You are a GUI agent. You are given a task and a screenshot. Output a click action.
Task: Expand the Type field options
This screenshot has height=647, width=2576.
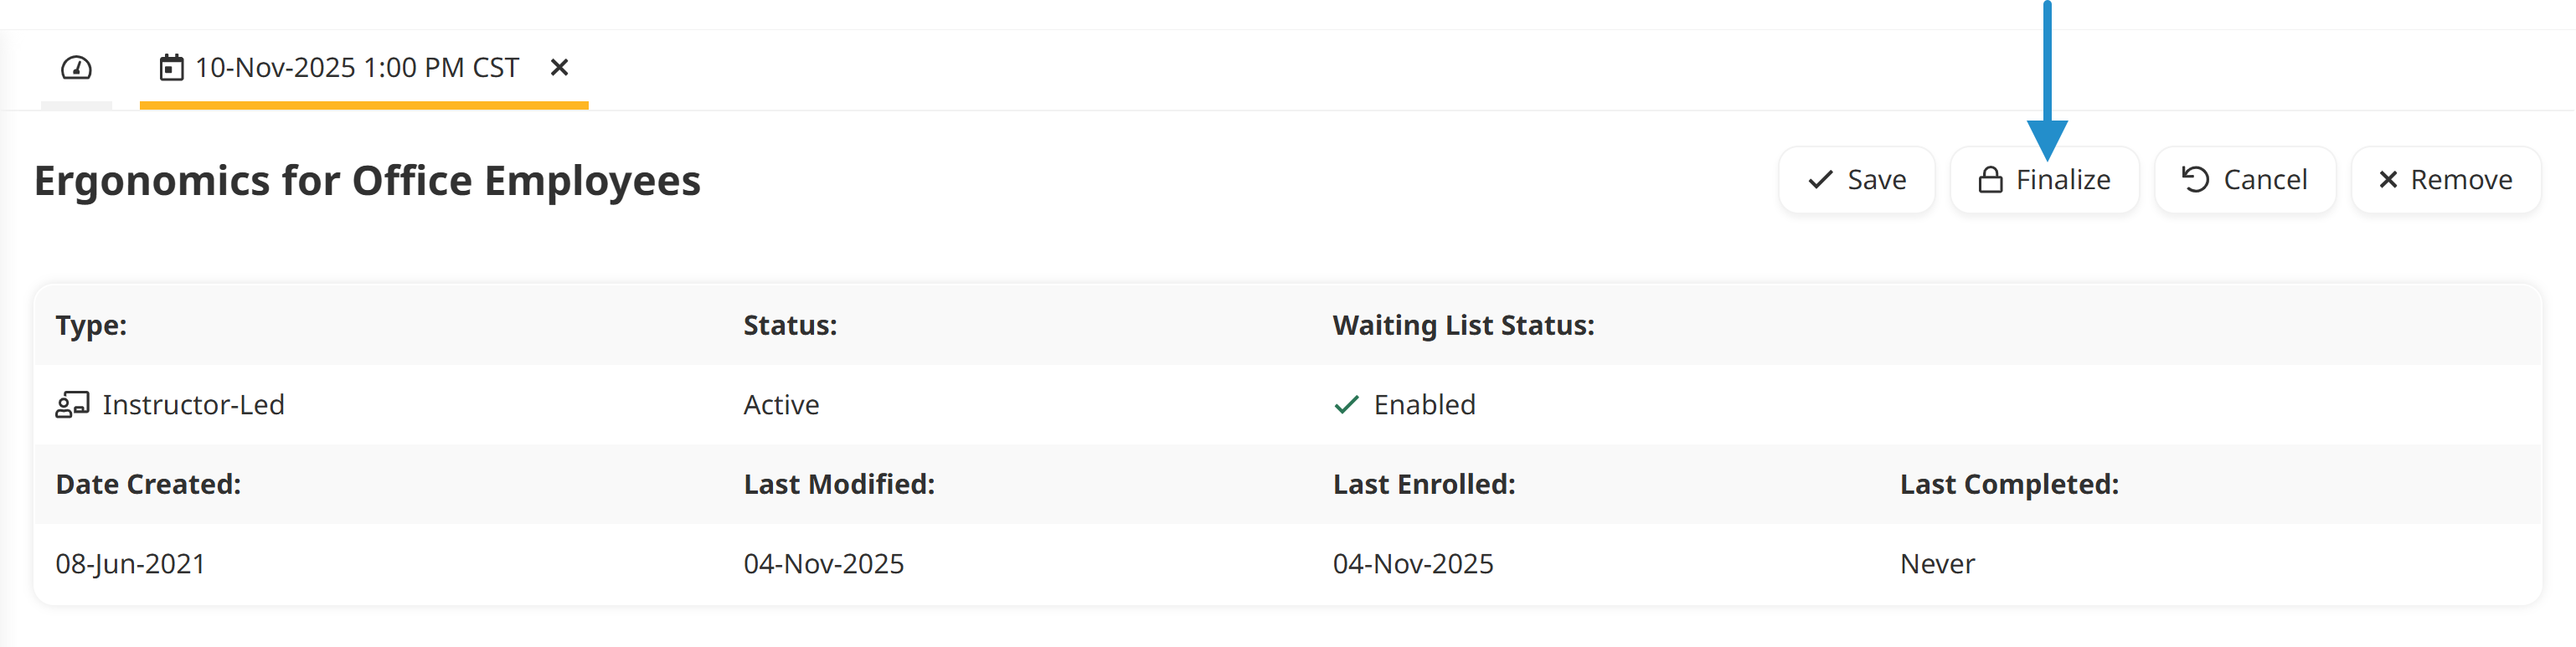[x=91, y=324]
